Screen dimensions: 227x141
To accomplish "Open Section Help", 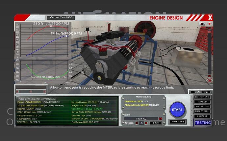I will (x=200, y=92).
